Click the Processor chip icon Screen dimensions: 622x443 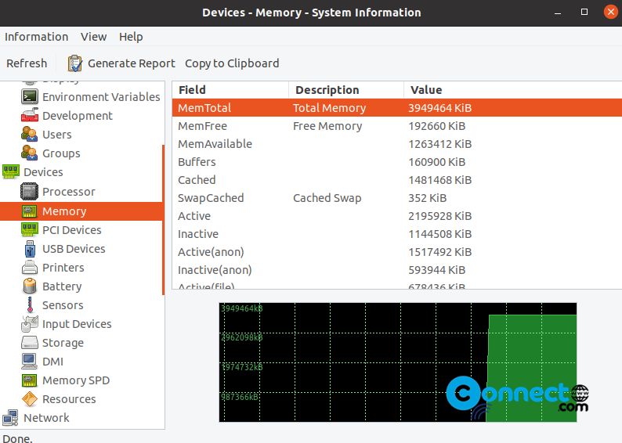(x=30, y=192)
